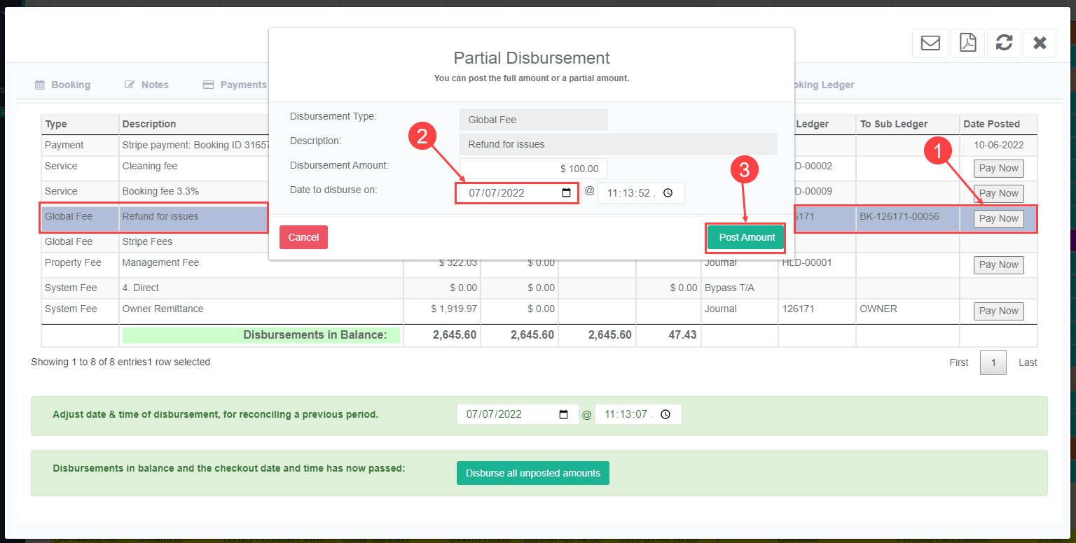Image resolution: width=1076 pixels, height=543 pixels.
Task: Go to Last page in pagination
Action: coord(1028,362)
